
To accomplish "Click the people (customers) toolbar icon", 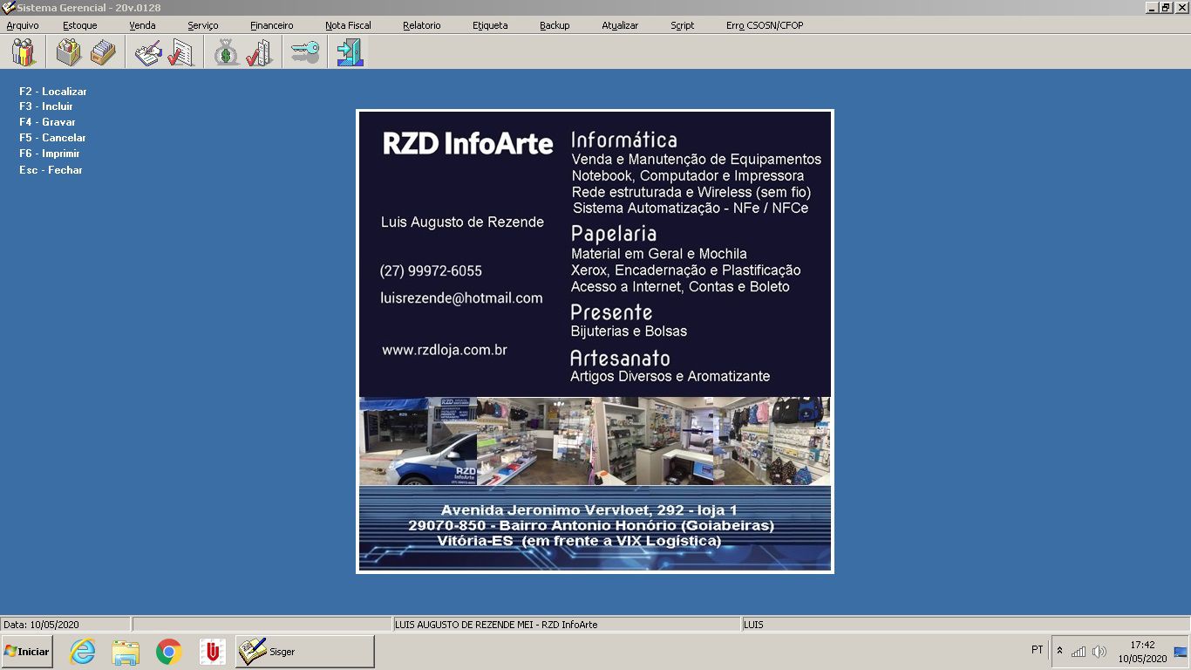I will [x=24, y=52].
